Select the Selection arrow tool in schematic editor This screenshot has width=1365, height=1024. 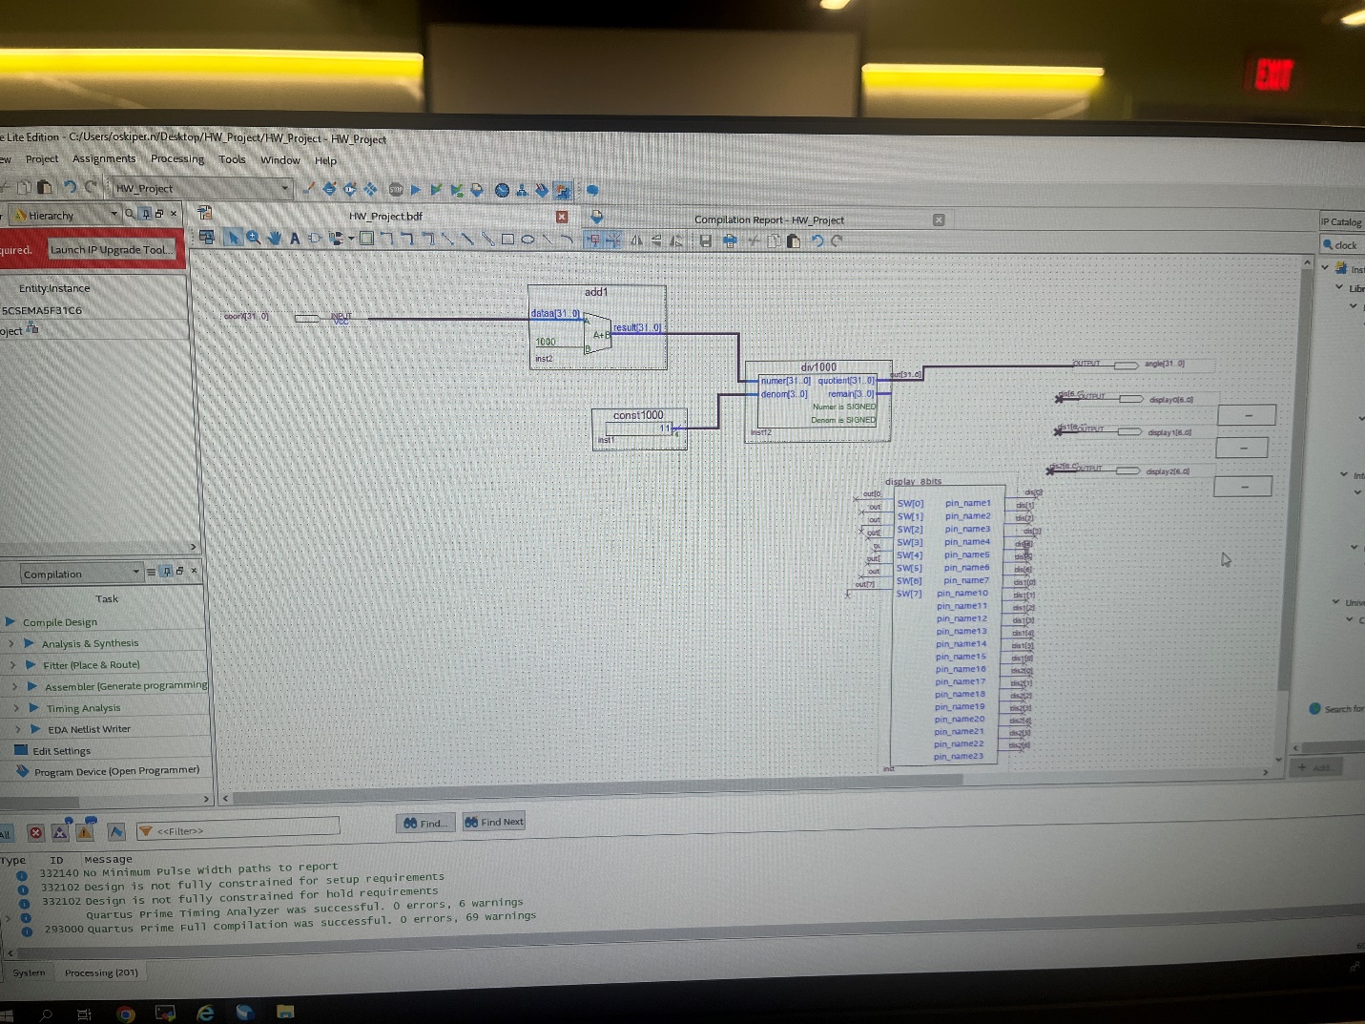click(233, 240)
